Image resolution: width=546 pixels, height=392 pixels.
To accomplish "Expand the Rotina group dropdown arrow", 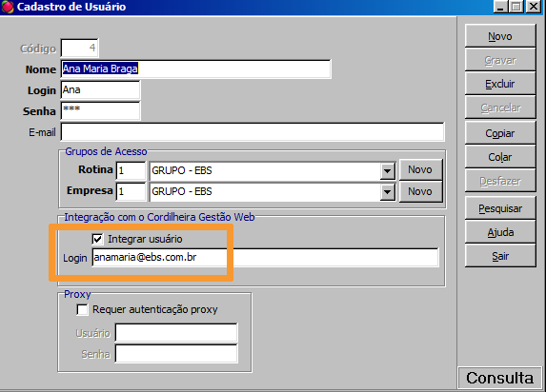I will pyautogui.click(x=387, y=171).
